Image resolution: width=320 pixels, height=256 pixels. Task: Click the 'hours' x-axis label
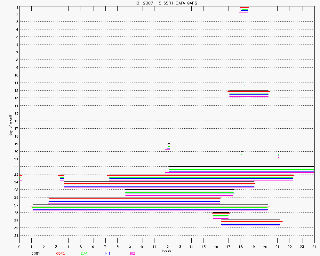click(166, 251)
